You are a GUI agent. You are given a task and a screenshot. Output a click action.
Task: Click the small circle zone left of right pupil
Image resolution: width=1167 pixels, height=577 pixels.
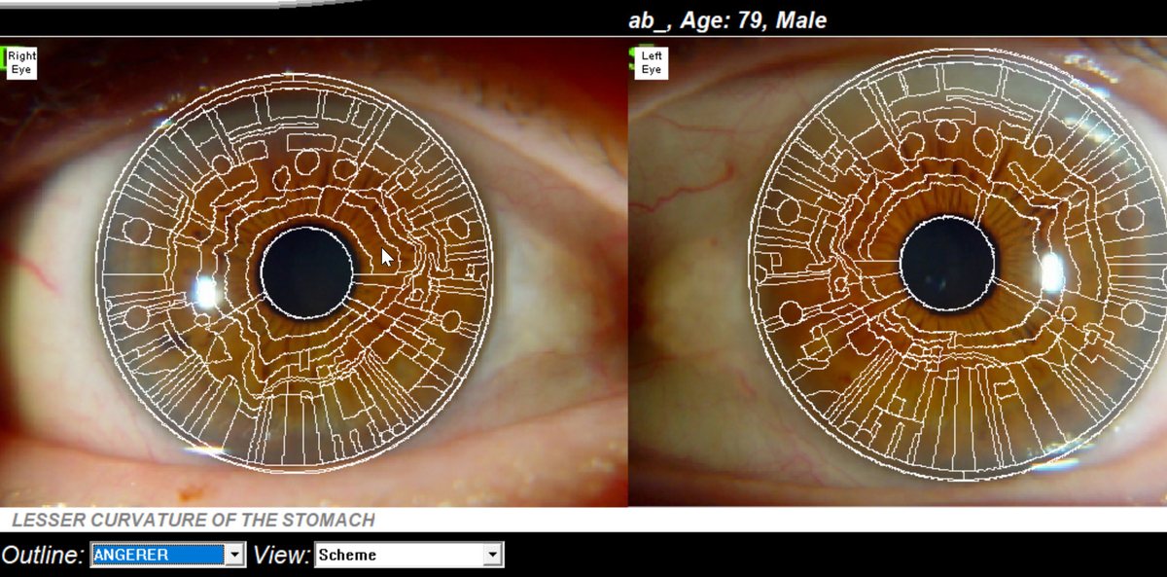pyautogui.click(x=138, y=231)
